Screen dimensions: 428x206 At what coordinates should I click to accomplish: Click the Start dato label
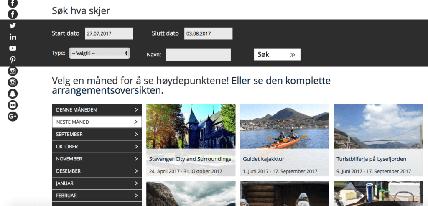point(66,33)
